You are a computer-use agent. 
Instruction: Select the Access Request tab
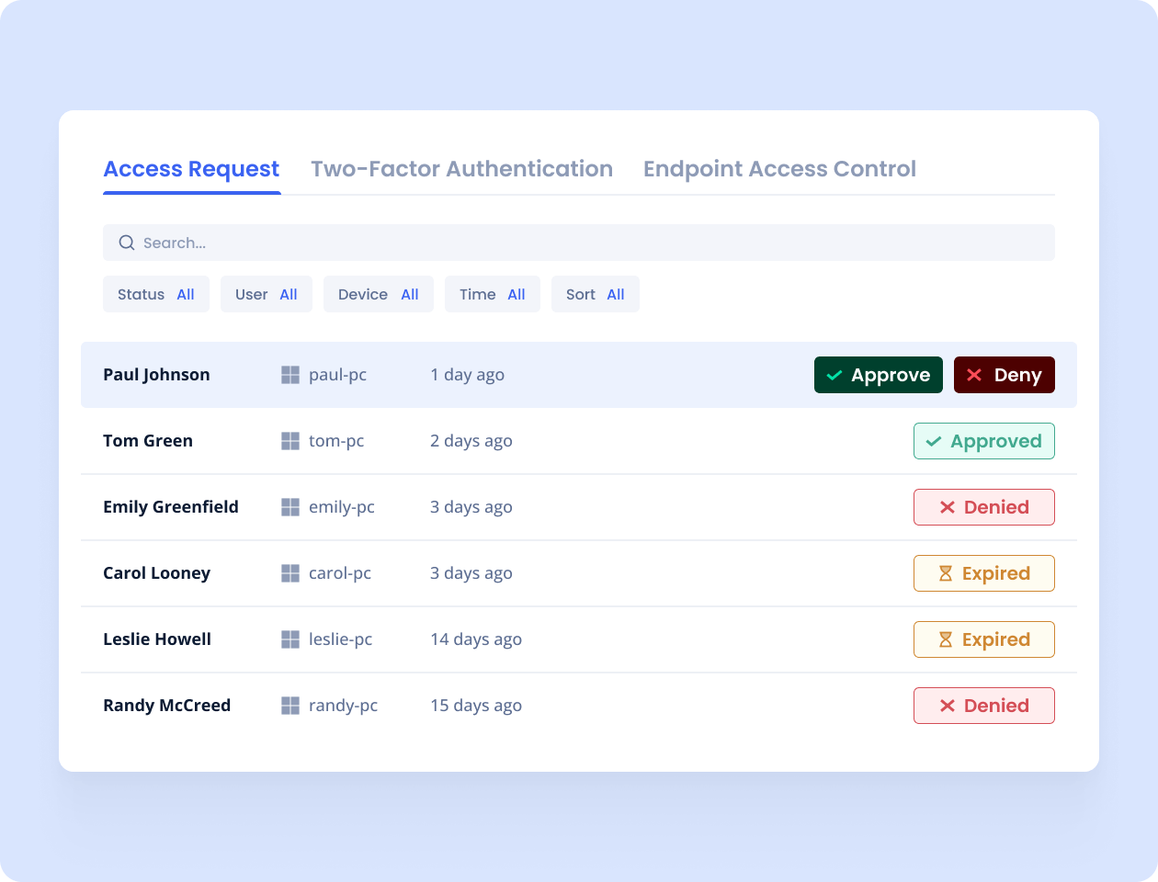(191, 169)
